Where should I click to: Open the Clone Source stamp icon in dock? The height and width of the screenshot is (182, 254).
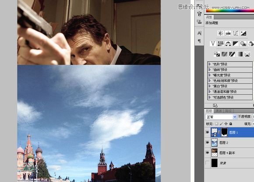[199, 22]
